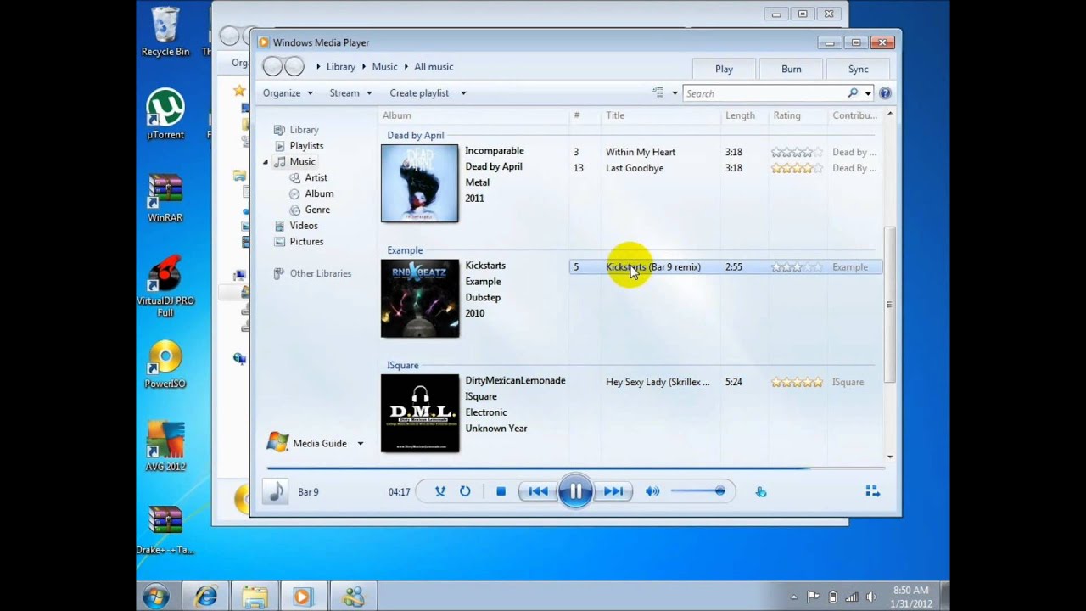Select Hey Sexy Lady track
The image size is (1086, 611).
(658, 383)
